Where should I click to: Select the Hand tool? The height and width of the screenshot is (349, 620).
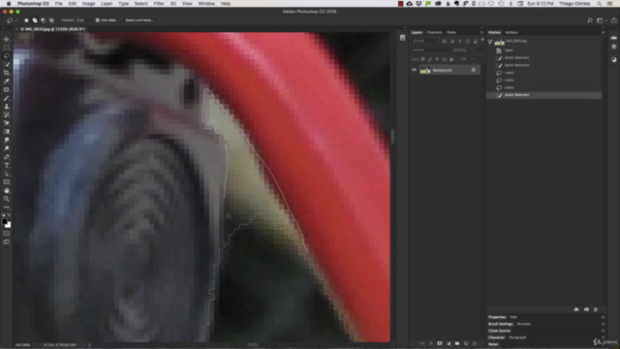pos(7,190)
